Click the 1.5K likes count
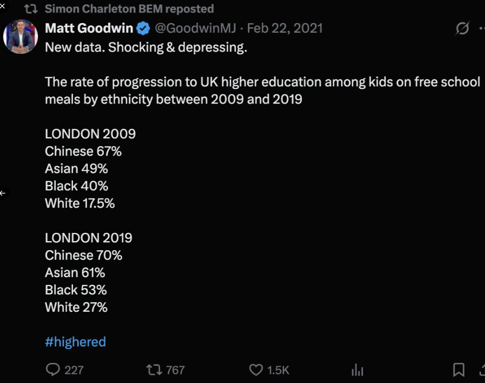Screen dimensions: 485x383 (x=278, y=370)
